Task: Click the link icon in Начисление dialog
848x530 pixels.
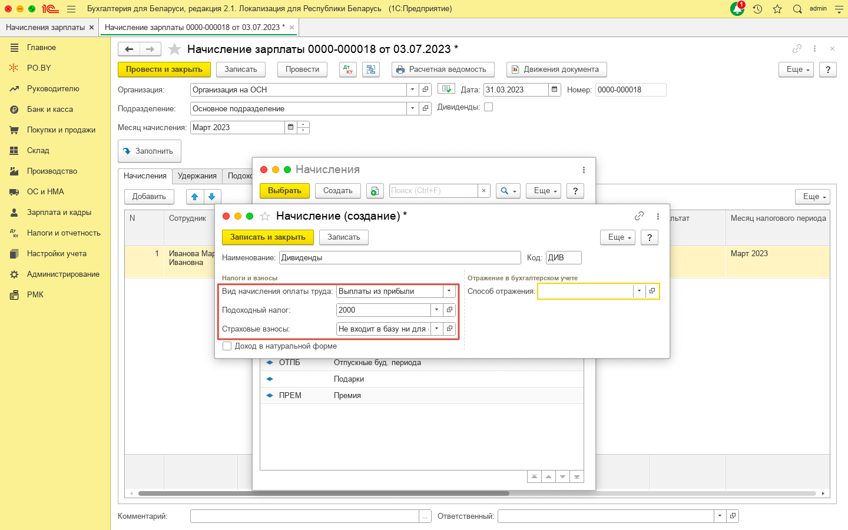Action: coord(639,216)
